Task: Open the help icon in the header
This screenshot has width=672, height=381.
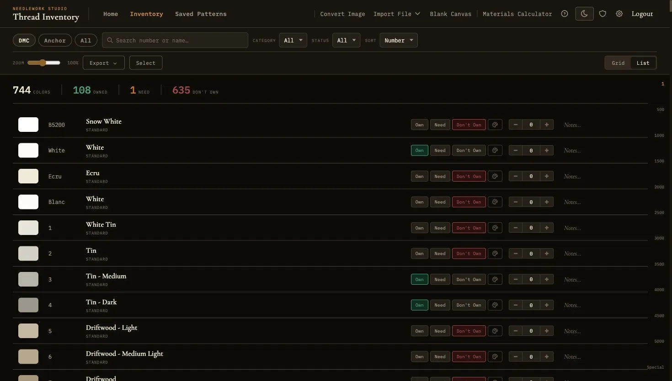Action: [x=564, y=14]
